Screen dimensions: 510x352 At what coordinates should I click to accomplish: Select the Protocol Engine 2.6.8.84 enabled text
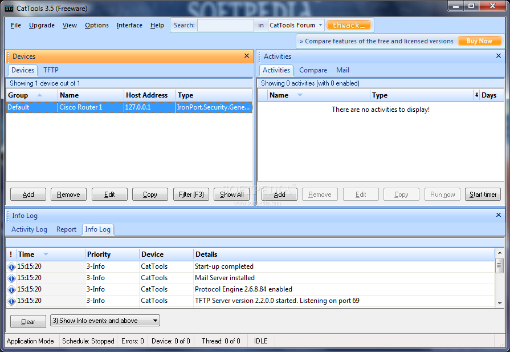point(243,289)
